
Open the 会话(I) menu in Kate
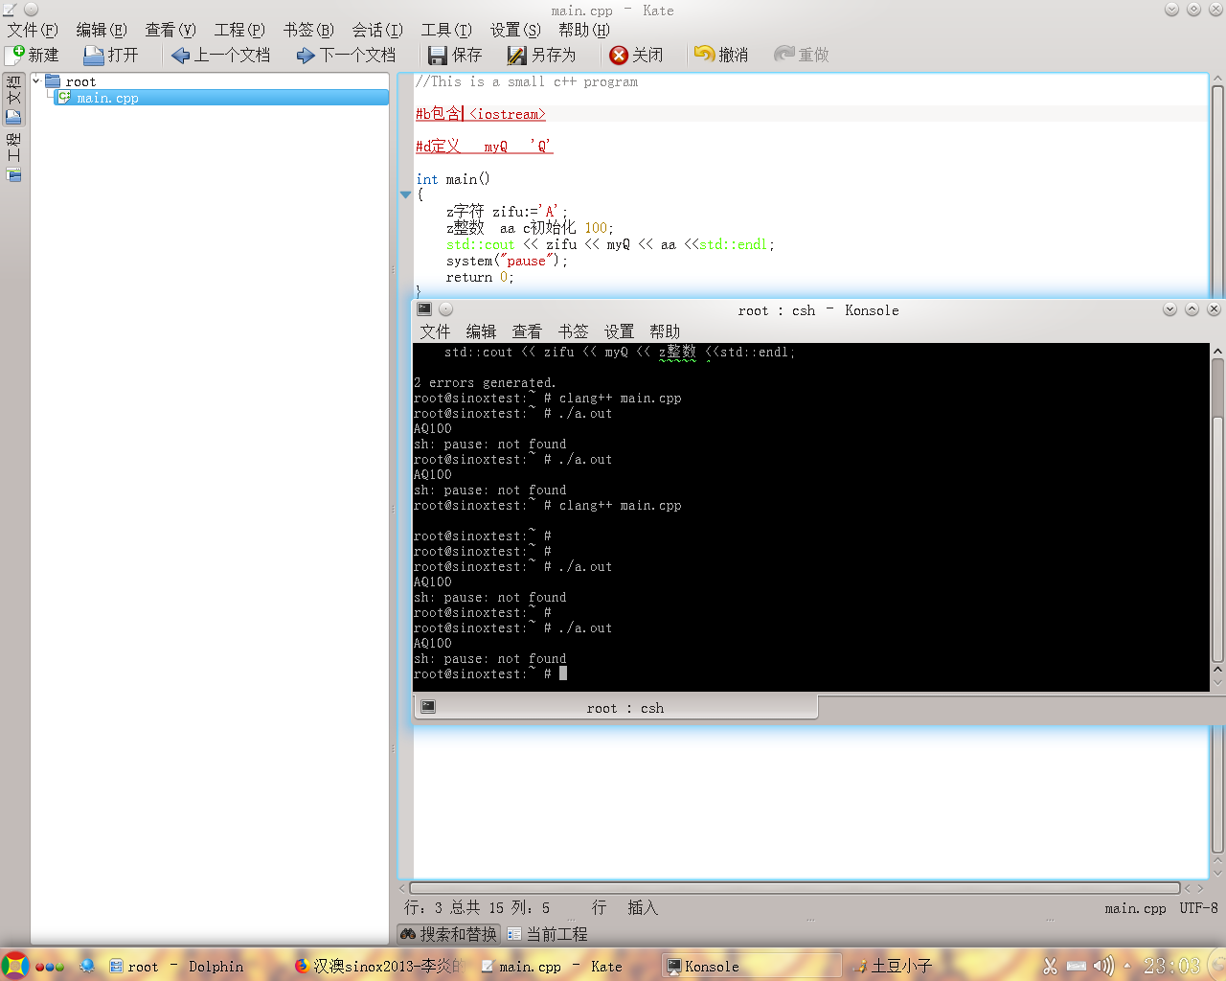pyautogui.click(x=377, y=30)
